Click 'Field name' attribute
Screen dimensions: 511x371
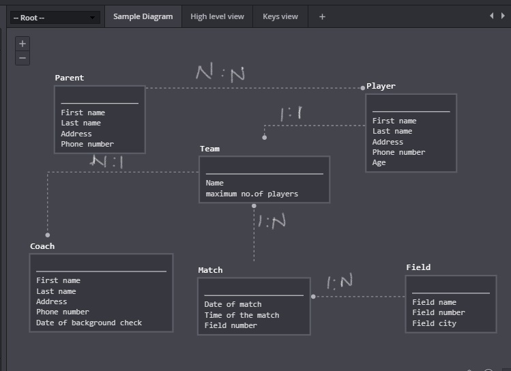pos(434,302)
